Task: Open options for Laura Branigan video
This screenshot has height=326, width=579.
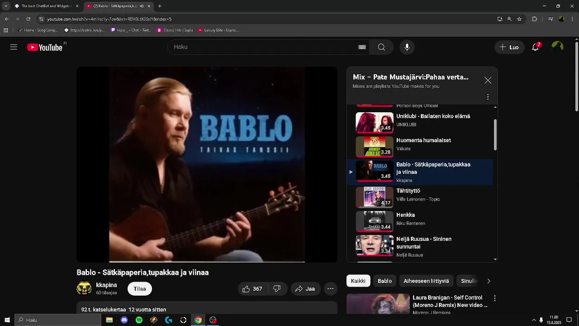Action: coord(495,298)
